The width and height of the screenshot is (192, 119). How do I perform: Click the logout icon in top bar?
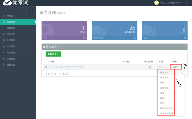(187, 3)
